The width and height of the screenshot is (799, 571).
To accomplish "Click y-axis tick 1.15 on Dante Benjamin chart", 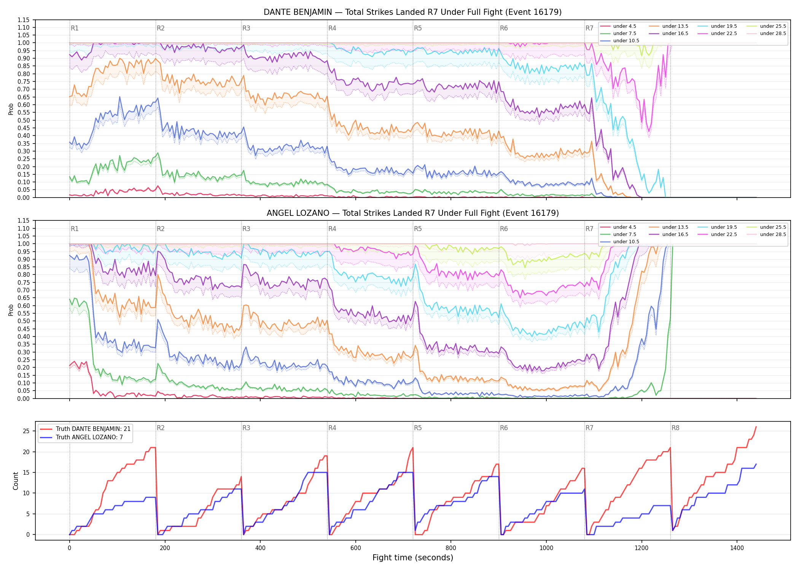I will [24, 20].
